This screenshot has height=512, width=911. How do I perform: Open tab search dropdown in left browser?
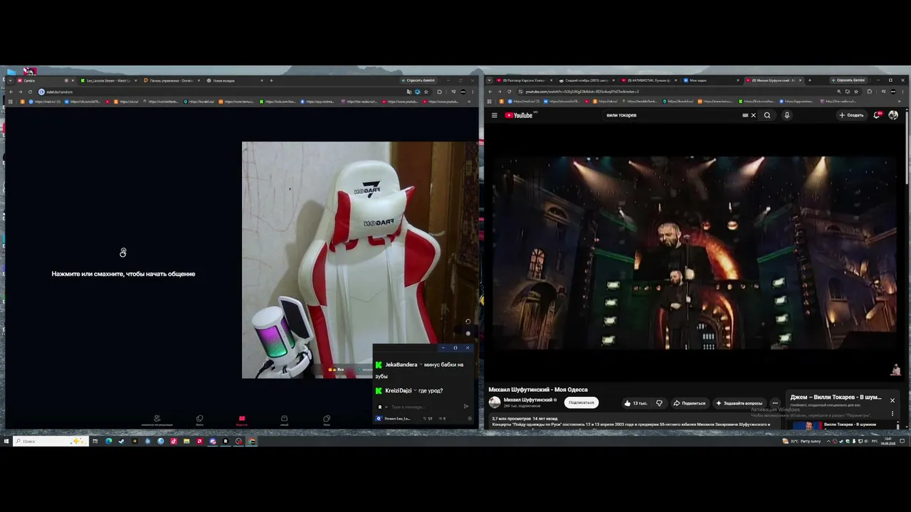(x=9, y=80)
